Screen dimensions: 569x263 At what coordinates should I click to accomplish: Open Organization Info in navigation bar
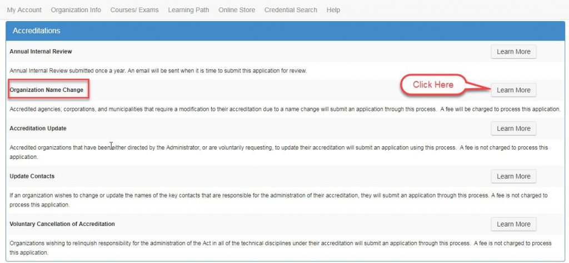tap(76, 10)
